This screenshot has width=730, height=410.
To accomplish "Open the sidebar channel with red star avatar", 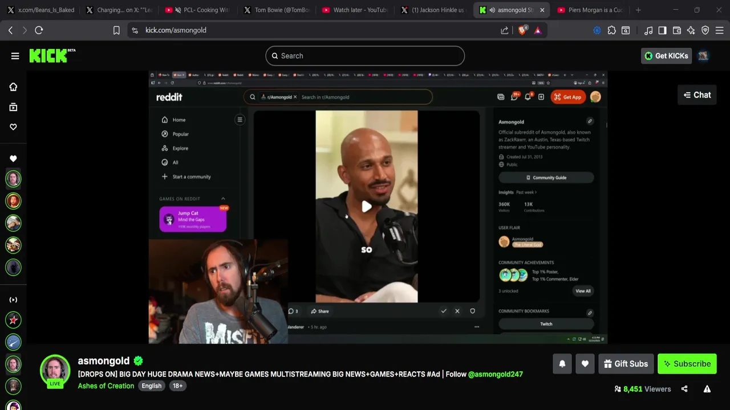I will click(x=13, y=320).
